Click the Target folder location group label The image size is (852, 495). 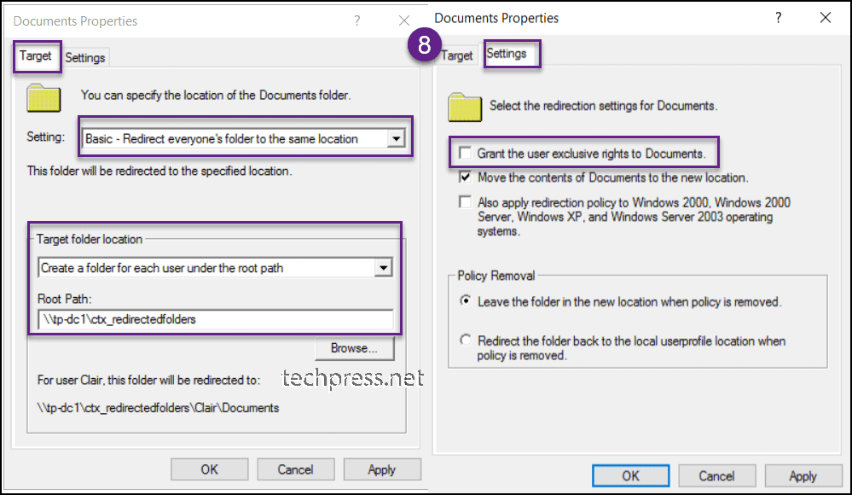pyautogui.click(x=89, y=239)
